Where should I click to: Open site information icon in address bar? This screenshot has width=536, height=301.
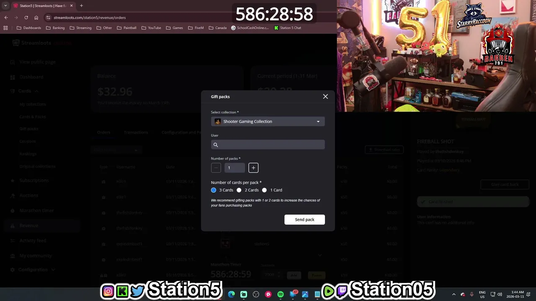tap(48, 18)
